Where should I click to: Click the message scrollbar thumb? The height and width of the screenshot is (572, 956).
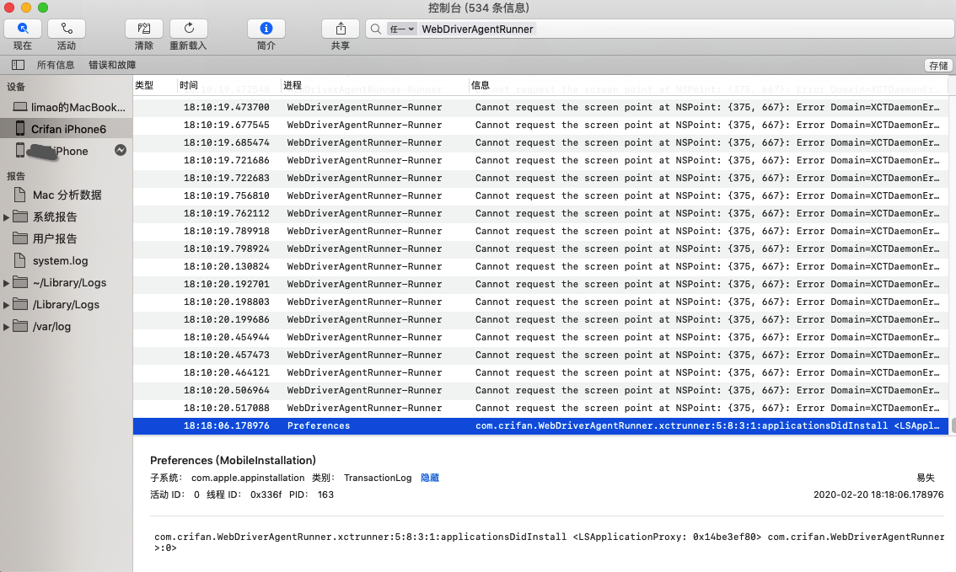tap(953, 425)
